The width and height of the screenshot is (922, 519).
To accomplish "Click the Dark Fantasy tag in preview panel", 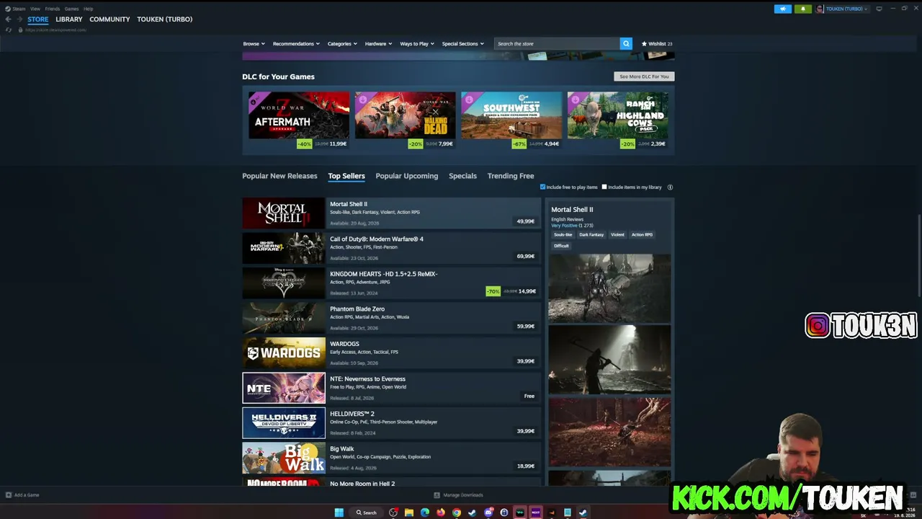I will coord(591,234).
